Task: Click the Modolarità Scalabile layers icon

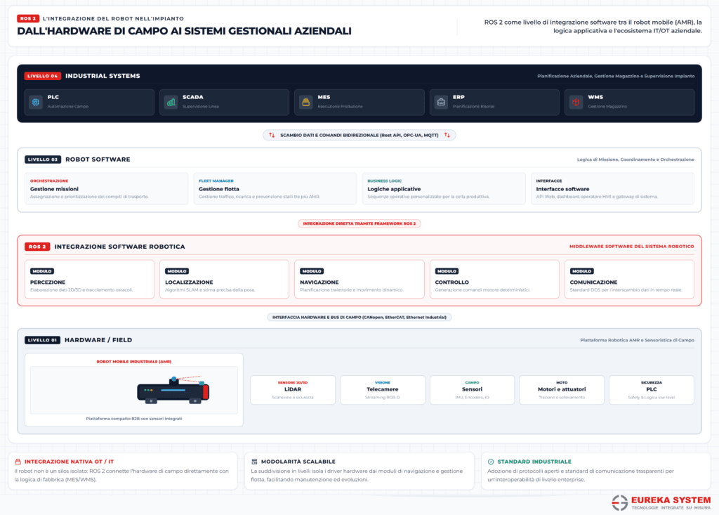Action: click(x=254, y=462)
